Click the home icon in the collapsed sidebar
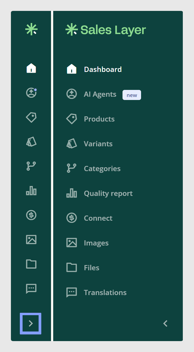Screen dimensions: 194x352 tap(31, 68)
